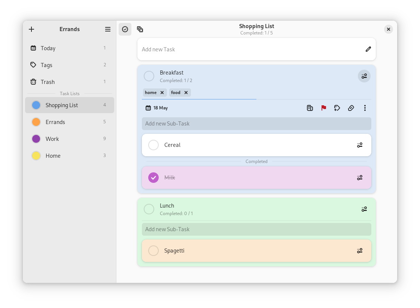The image size is (420, 308).
Task: Open the 18 May date picker
Action: tap(157, 108)
